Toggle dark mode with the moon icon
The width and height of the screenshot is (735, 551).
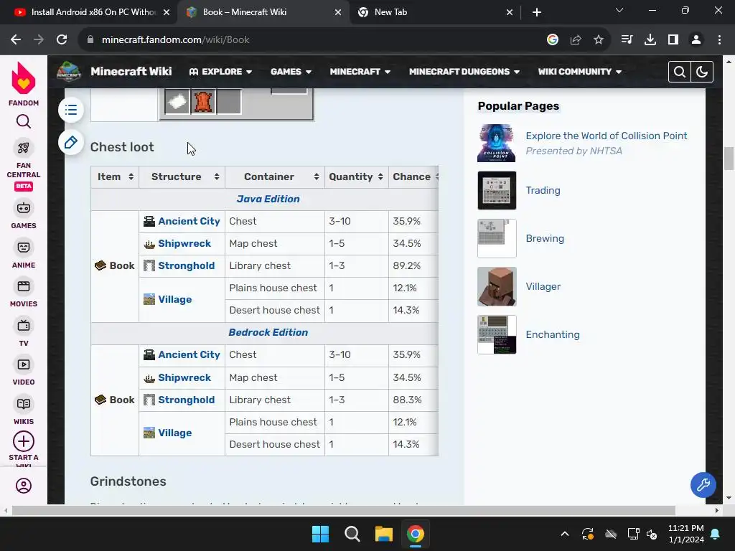(702, 72)
